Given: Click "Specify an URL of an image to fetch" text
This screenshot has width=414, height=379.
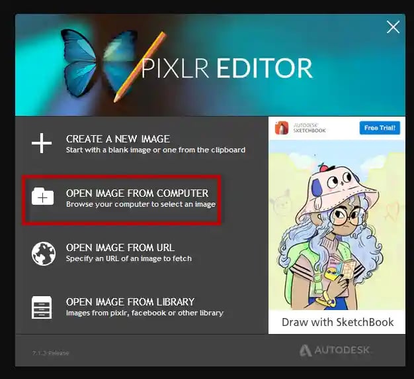Looking at the screenshot, I should coord(129,258).
